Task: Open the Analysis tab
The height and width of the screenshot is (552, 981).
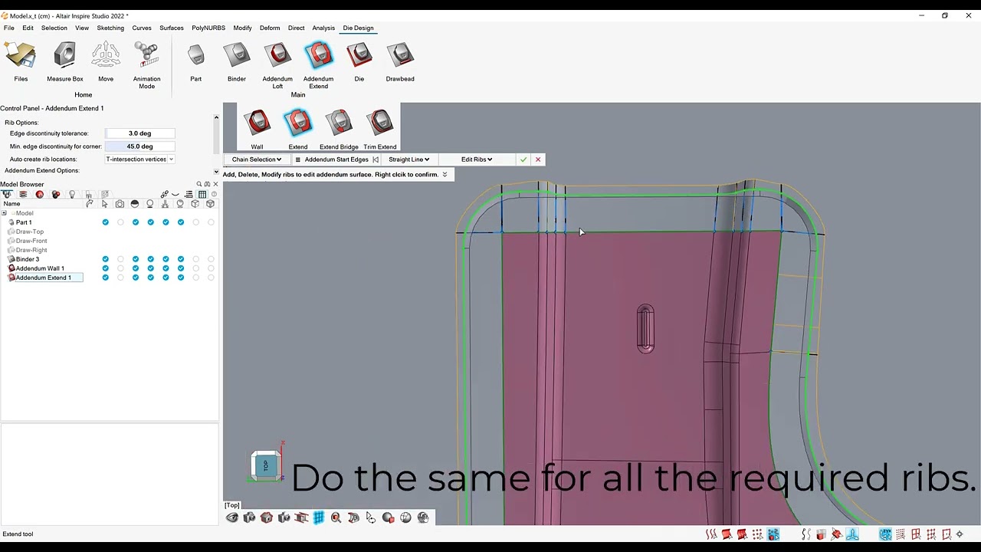Action: [x=323, y=28]
